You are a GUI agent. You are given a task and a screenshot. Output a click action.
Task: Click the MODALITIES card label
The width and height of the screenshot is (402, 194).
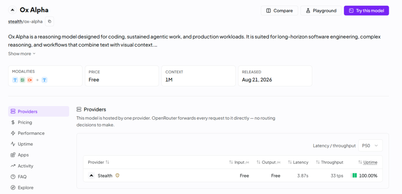pos(23,72)
